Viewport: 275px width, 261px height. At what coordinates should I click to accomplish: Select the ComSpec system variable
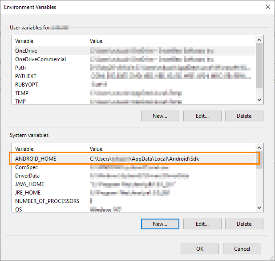pos(134,167)
